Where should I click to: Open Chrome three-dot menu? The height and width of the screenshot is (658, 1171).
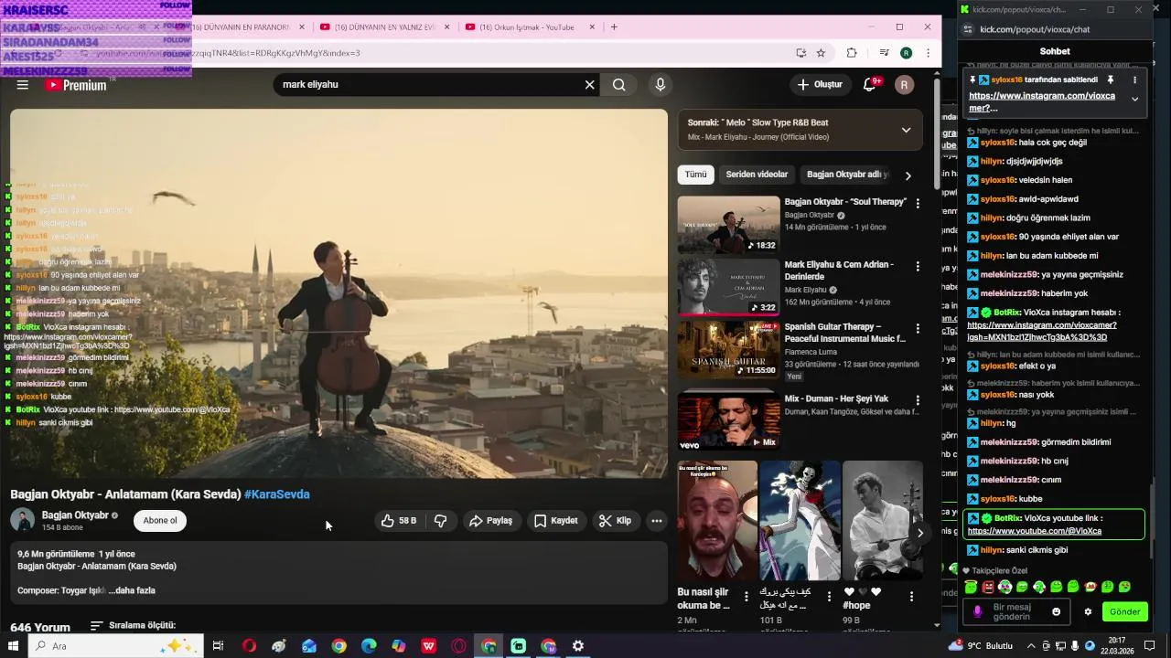click(x=928, y=53)
